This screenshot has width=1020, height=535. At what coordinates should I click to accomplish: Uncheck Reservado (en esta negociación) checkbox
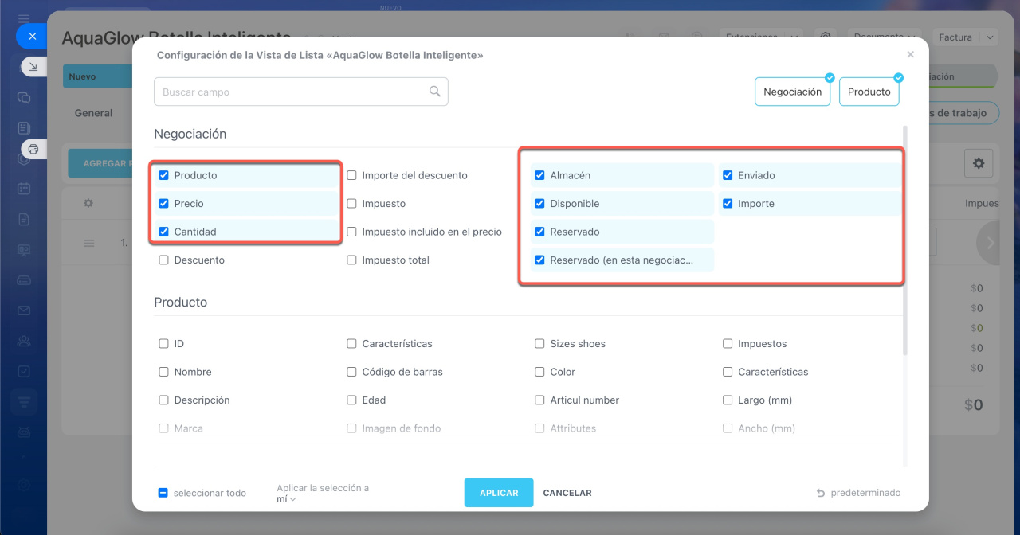click(x=539, y=260)
